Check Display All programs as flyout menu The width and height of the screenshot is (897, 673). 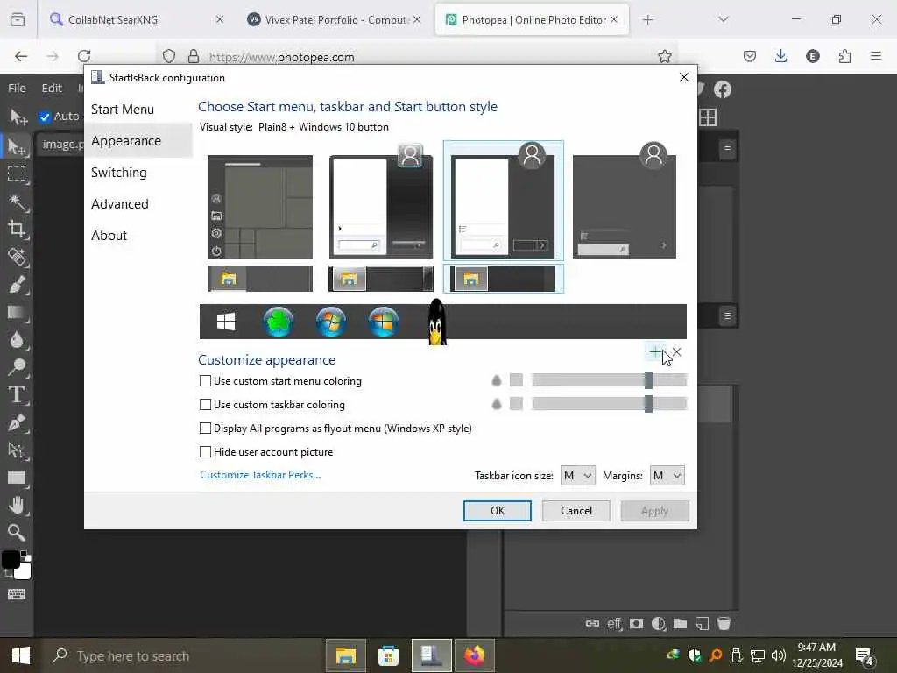[x=205, y=428]
